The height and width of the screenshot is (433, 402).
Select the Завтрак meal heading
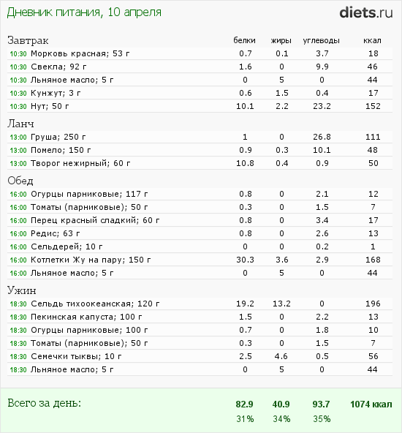[28, 41]
